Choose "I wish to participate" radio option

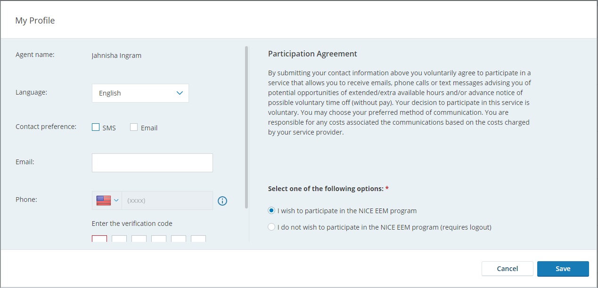point(271,211)
